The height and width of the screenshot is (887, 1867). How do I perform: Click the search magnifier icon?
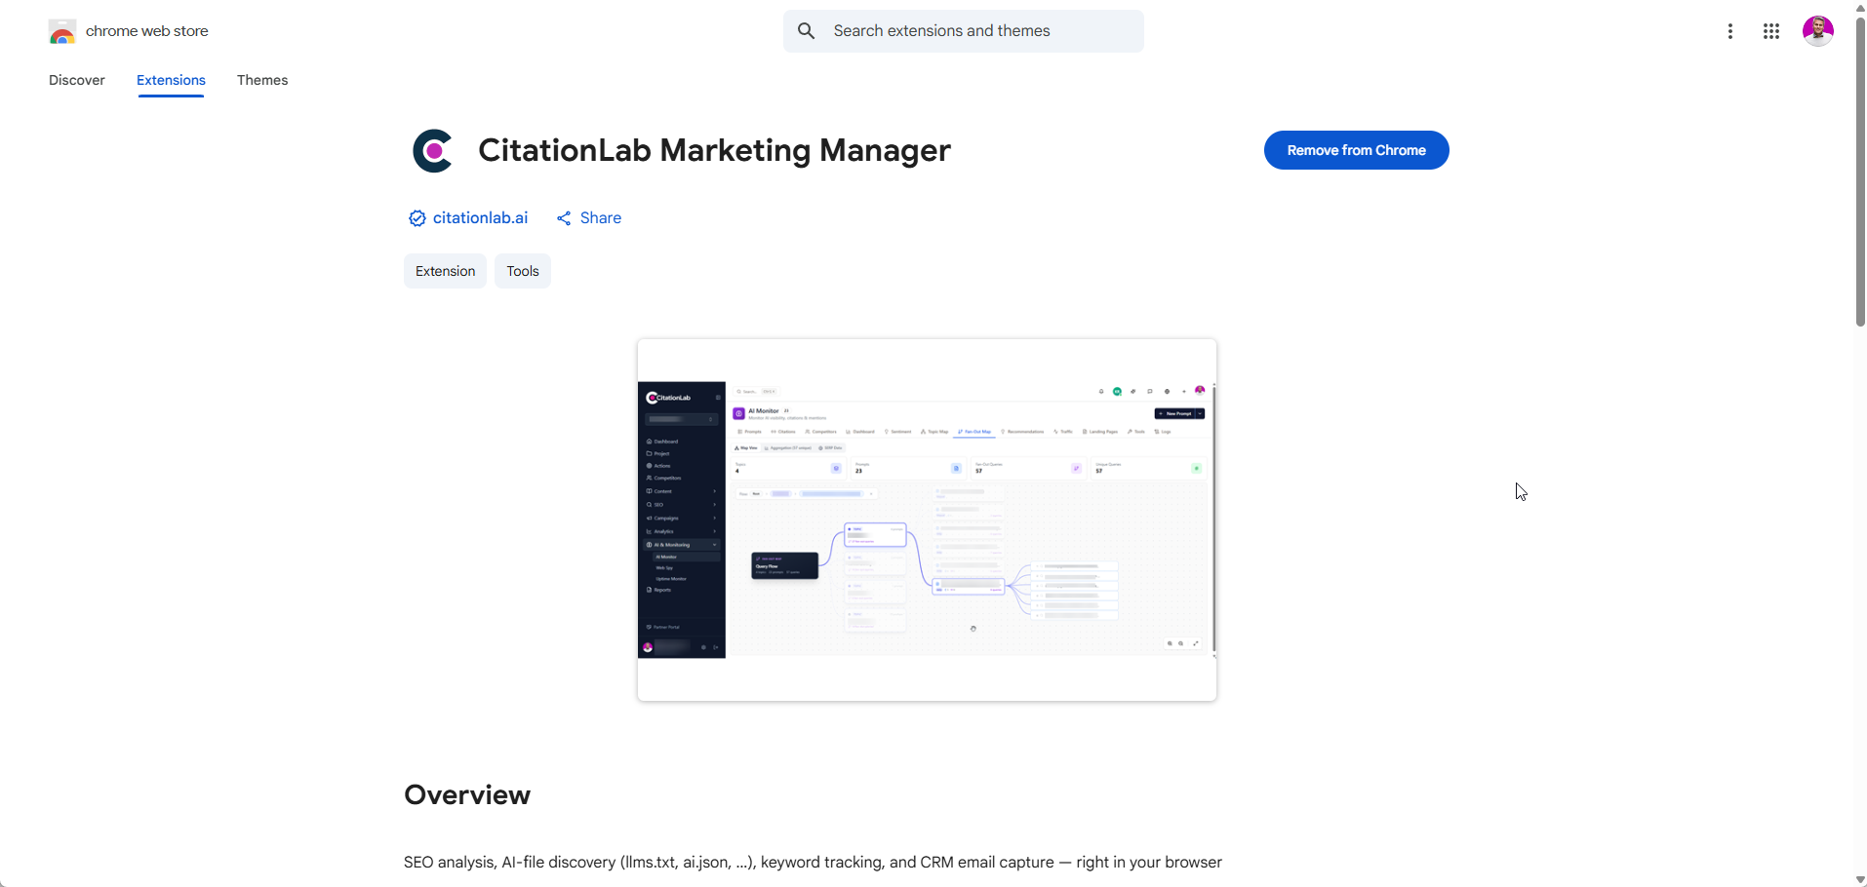(x=806, y=31)
